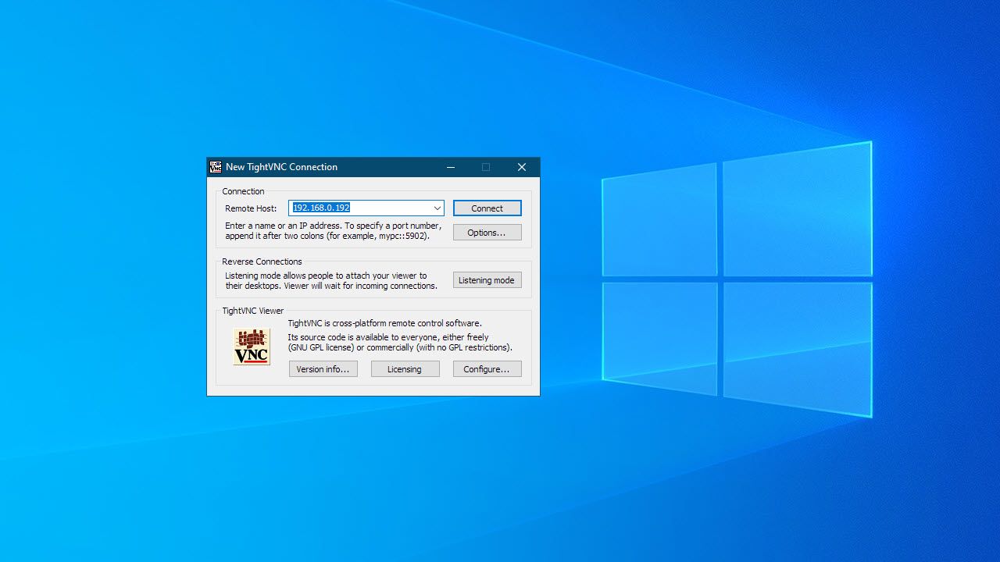Screen dimensions: 1000x562
Task: Activate Listening mode
Action: [487, 279]
